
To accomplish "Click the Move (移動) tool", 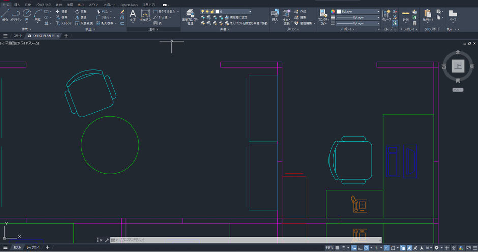I will (x=61, y=11).
